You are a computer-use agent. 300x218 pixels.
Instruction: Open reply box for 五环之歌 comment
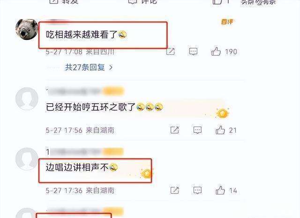tap(197, 130)
